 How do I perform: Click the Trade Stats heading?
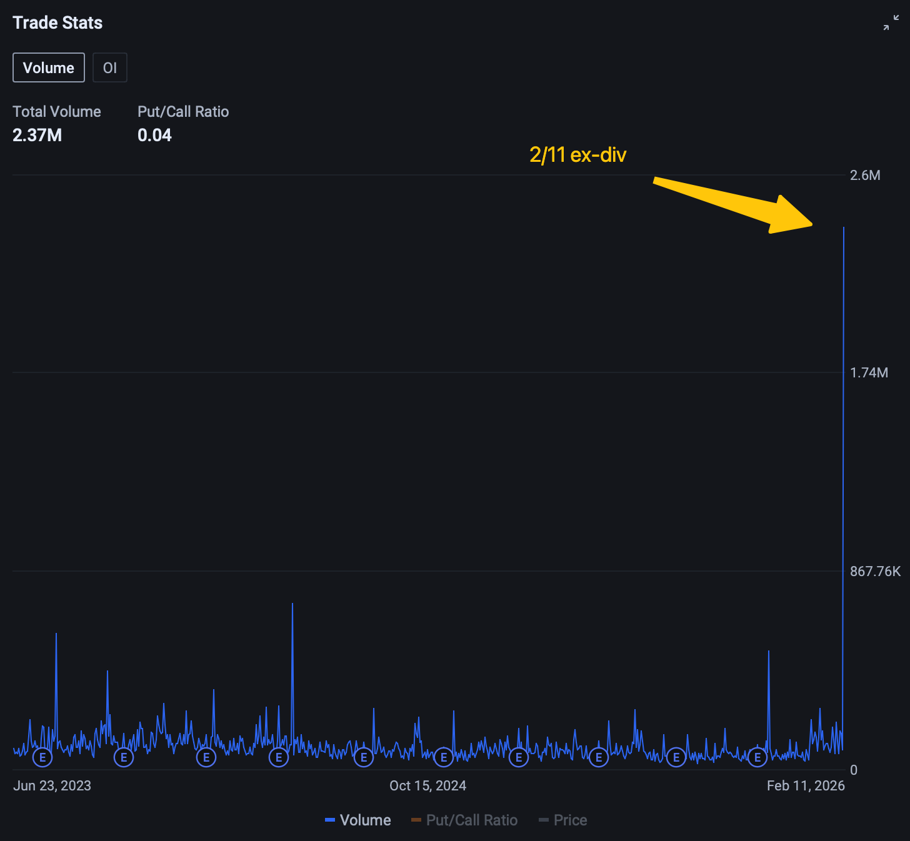tap(57, 22)
